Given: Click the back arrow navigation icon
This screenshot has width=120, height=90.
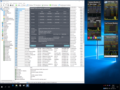Looking at the screenshot, I should tap(1, 5).
